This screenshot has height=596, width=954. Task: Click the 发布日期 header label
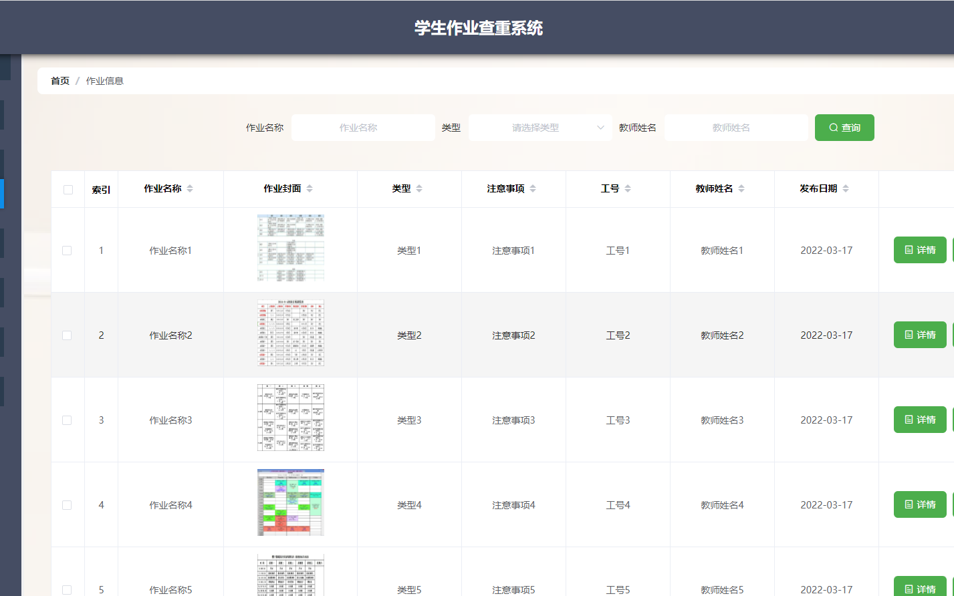tap(818, 189)
